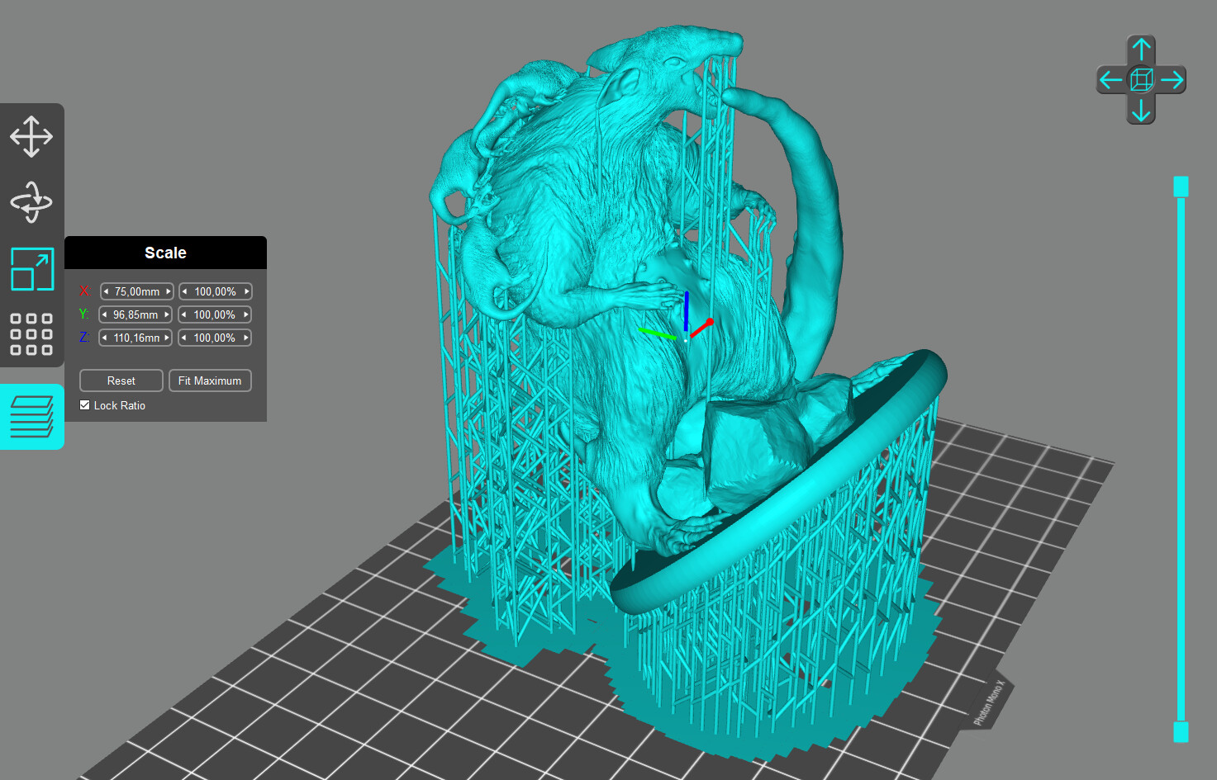Decrease the Y dimension with its stepper arrow
Screen dimensions: 1217x780
pos(104,314)
